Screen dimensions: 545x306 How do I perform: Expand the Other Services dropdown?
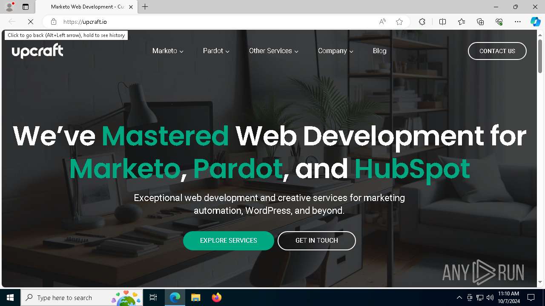(274, 51)
